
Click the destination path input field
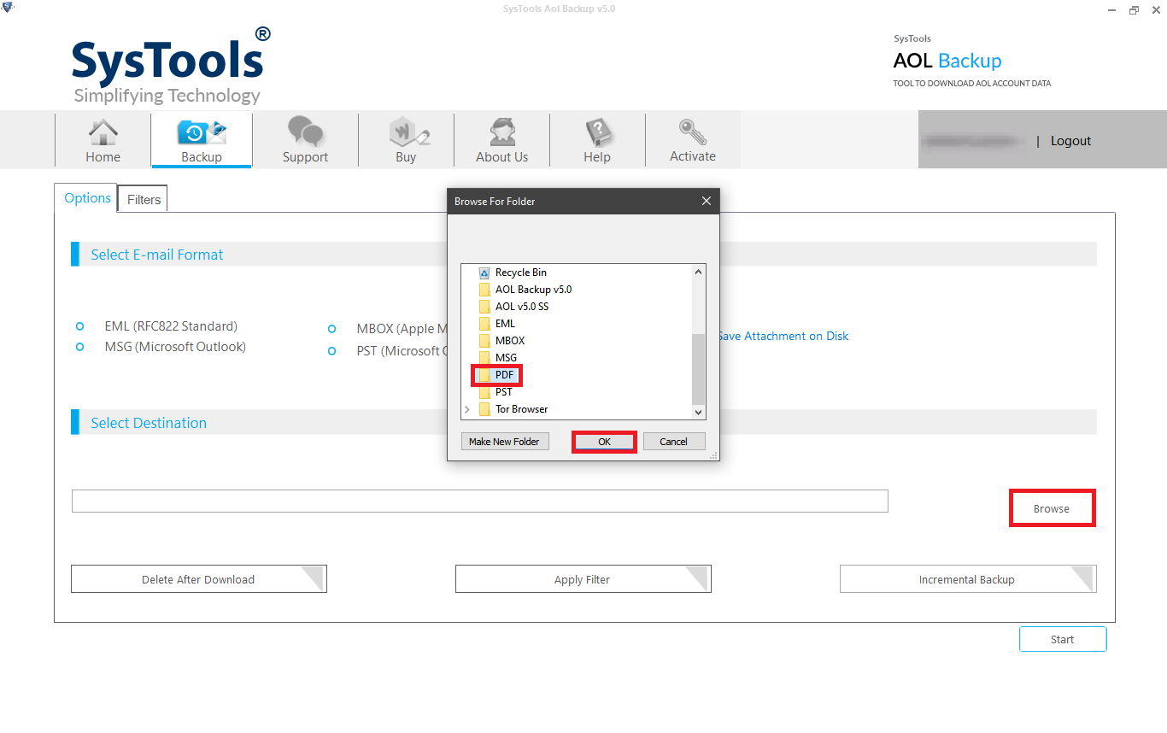(479, 501)
